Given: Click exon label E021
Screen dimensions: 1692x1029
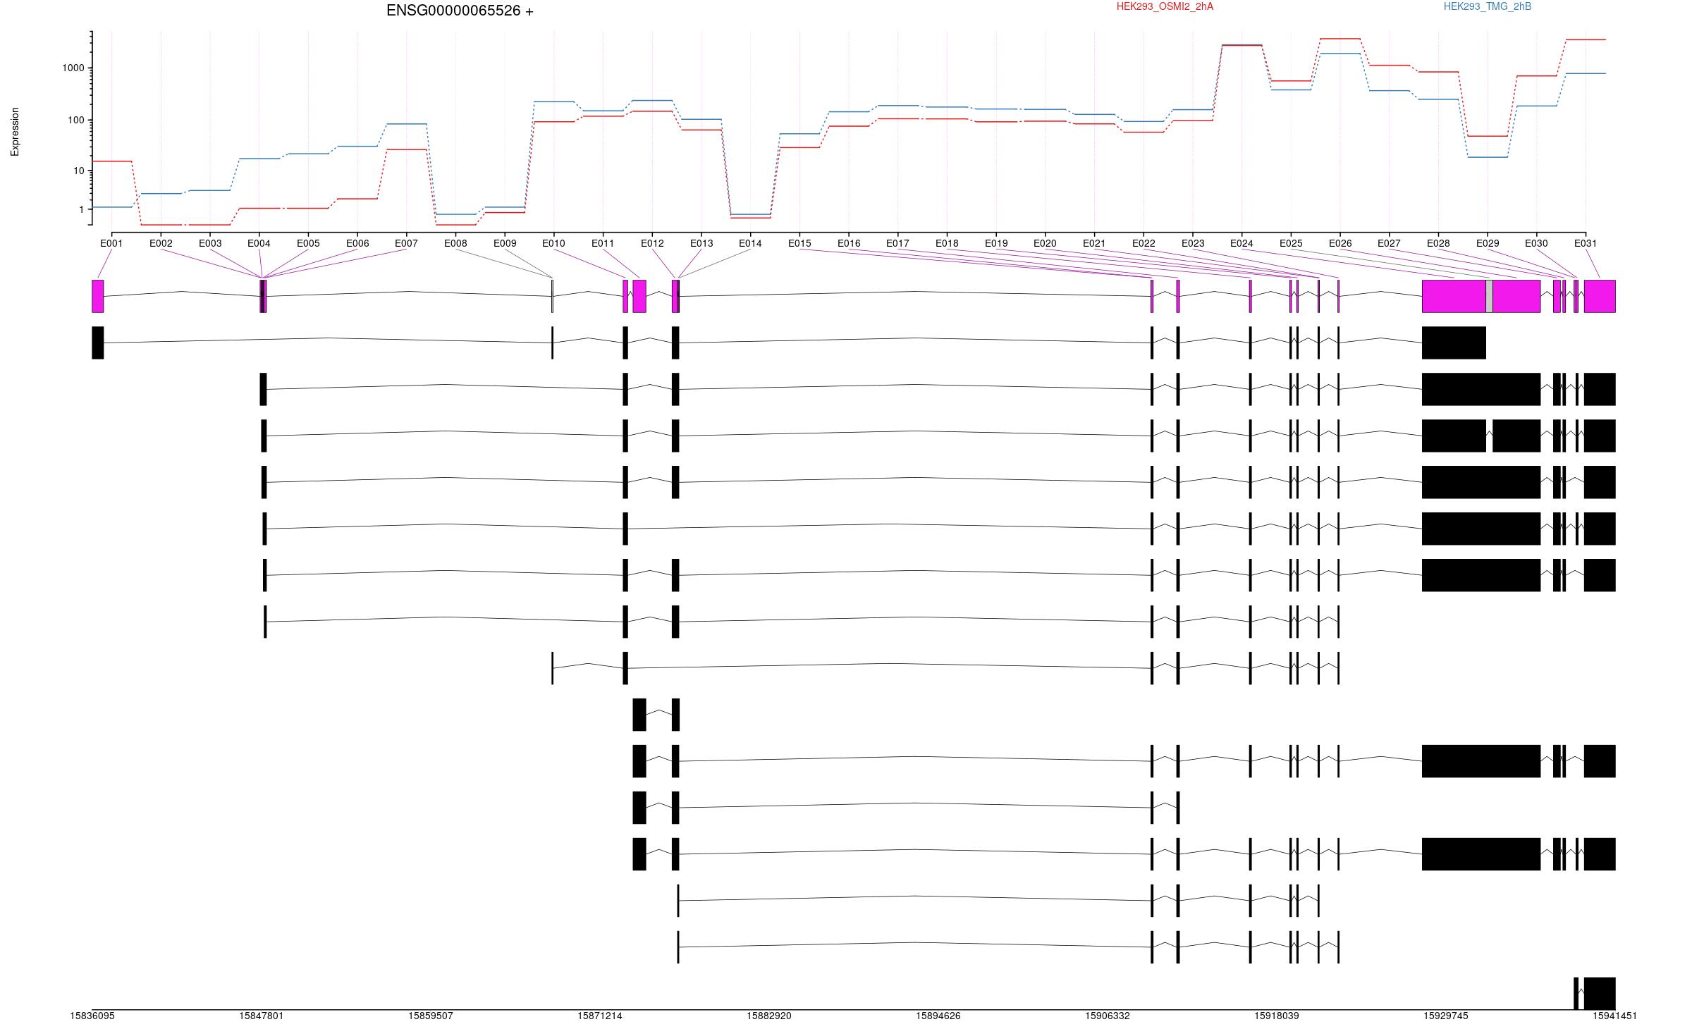Looking at the screenshot, I should [x=1094, y=243].
